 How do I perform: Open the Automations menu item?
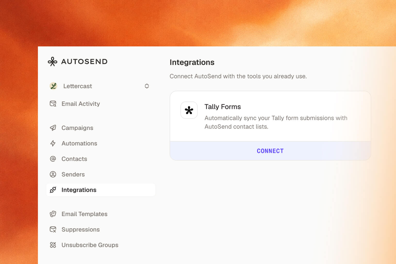[101, 143]
